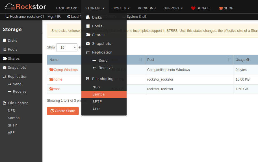Click the Replication icon in dropdown
This screenshot has width=258, height=162.
[88, 52]
